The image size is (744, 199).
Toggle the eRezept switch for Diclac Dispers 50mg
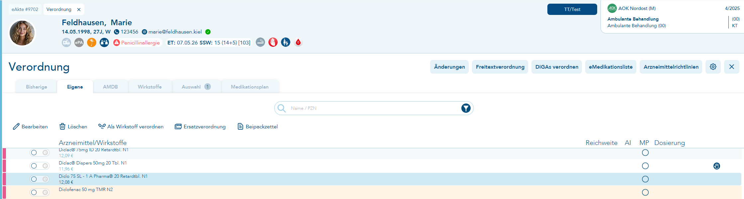coord(40,166)
